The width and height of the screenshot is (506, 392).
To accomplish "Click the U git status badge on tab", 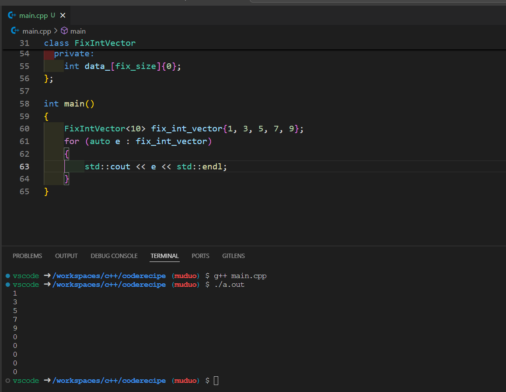I will 53,15.
